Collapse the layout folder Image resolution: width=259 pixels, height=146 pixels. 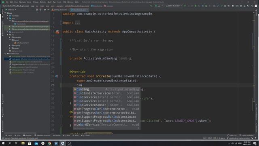click(10, 40)
